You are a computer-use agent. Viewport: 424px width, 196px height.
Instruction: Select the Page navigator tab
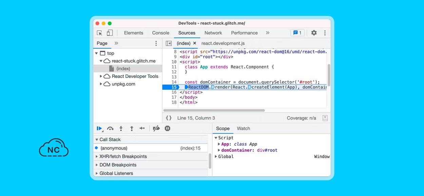tap(102, 43)
